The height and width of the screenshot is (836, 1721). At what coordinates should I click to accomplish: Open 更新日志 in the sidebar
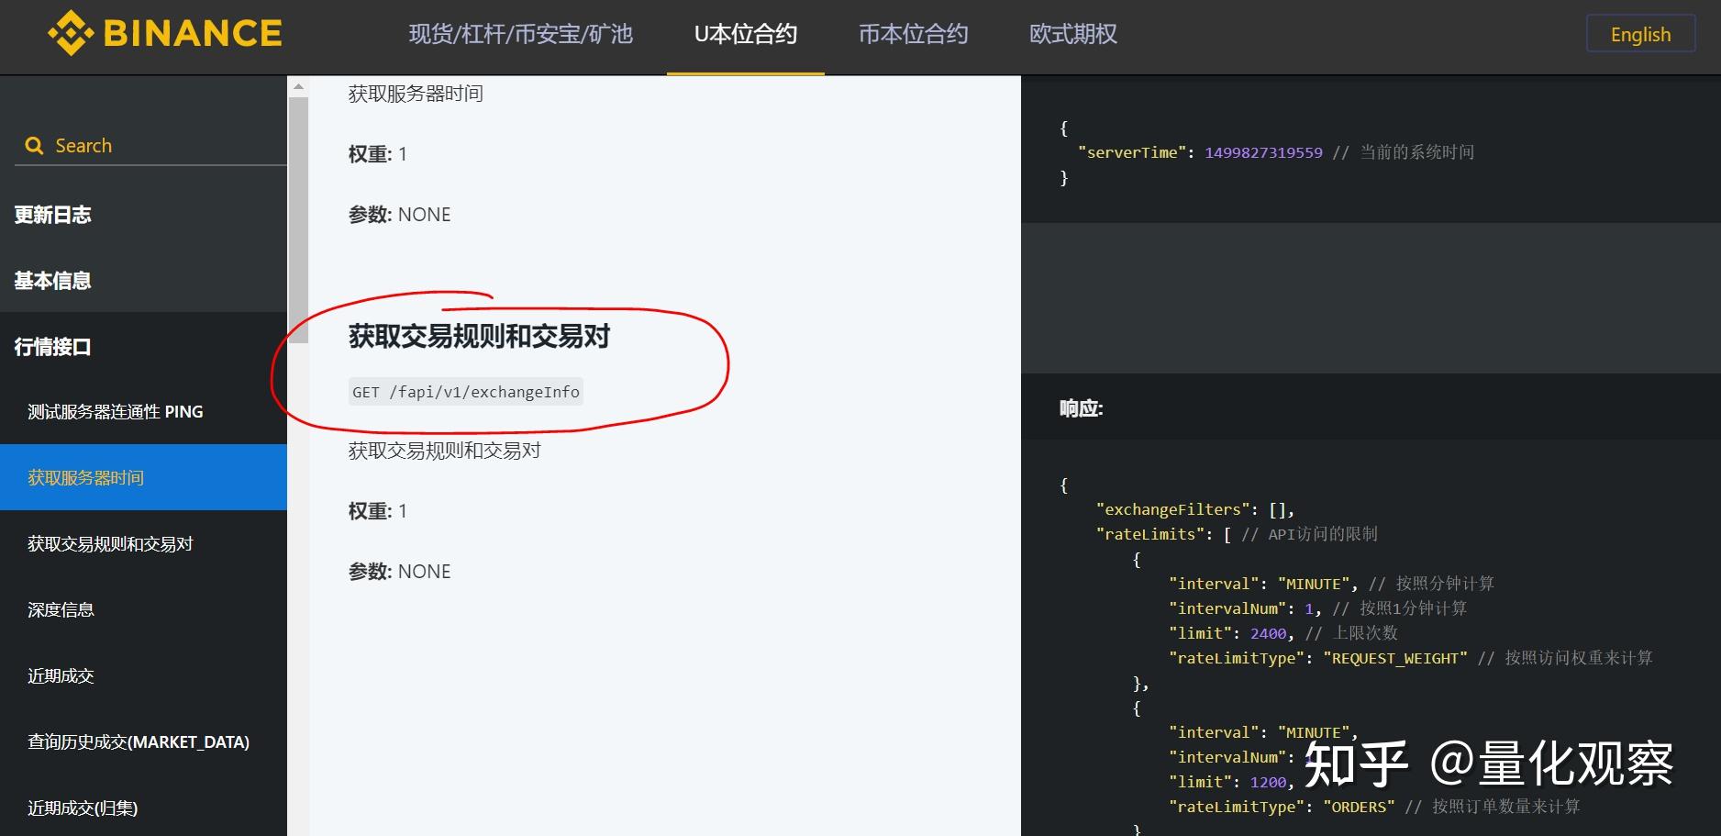point(52,214)
